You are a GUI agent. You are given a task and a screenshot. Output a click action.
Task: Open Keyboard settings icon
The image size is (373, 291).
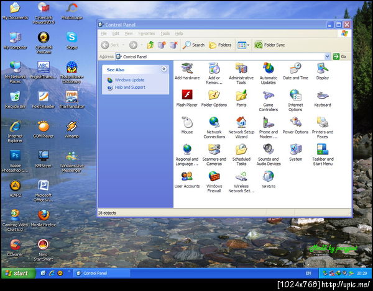(323, 98)
